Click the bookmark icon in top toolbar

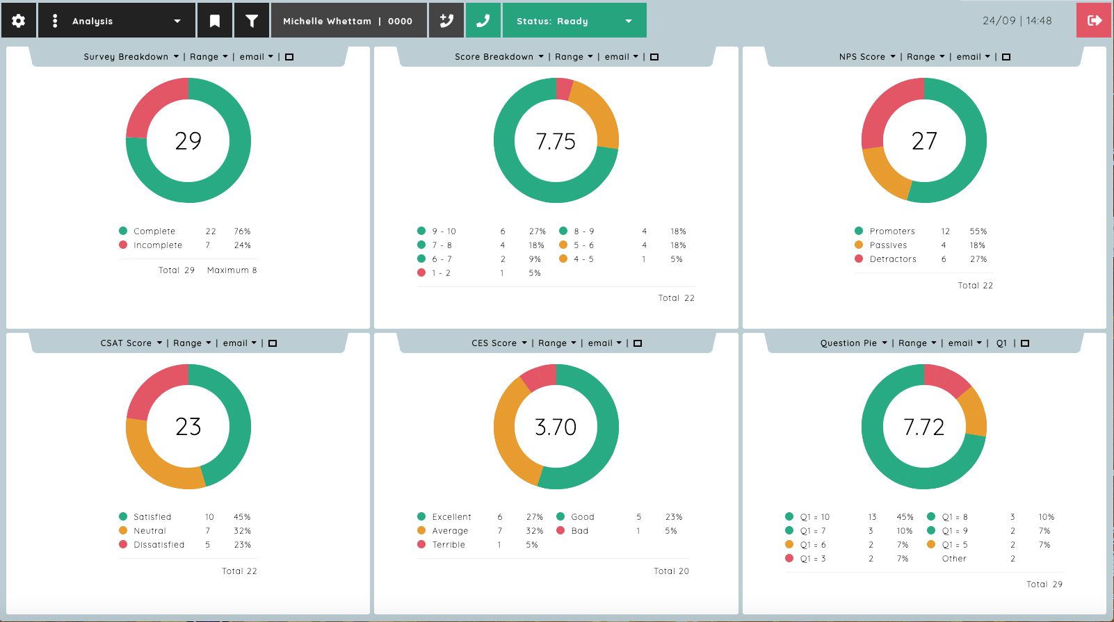tap(215, 21)
